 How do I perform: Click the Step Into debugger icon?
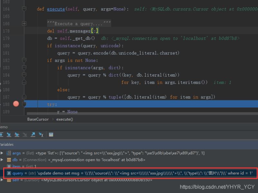[9, 134]
